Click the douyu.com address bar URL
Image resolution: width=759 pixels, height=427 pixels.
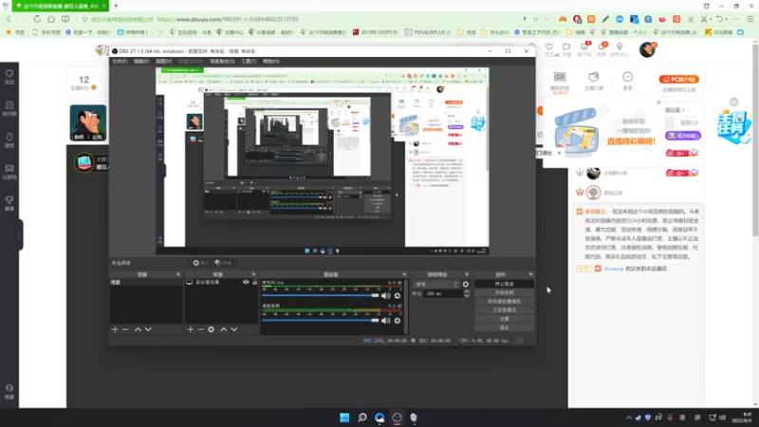(228, 19)
